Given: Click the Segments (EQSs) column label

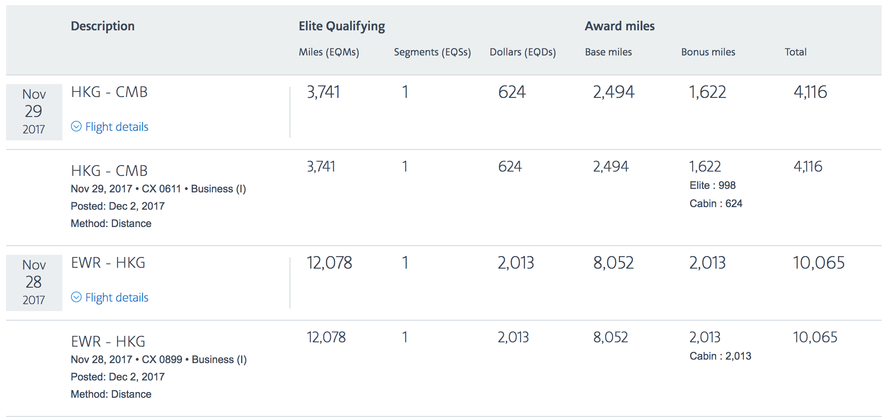Looking at the screenshot, I should point(432,52).
